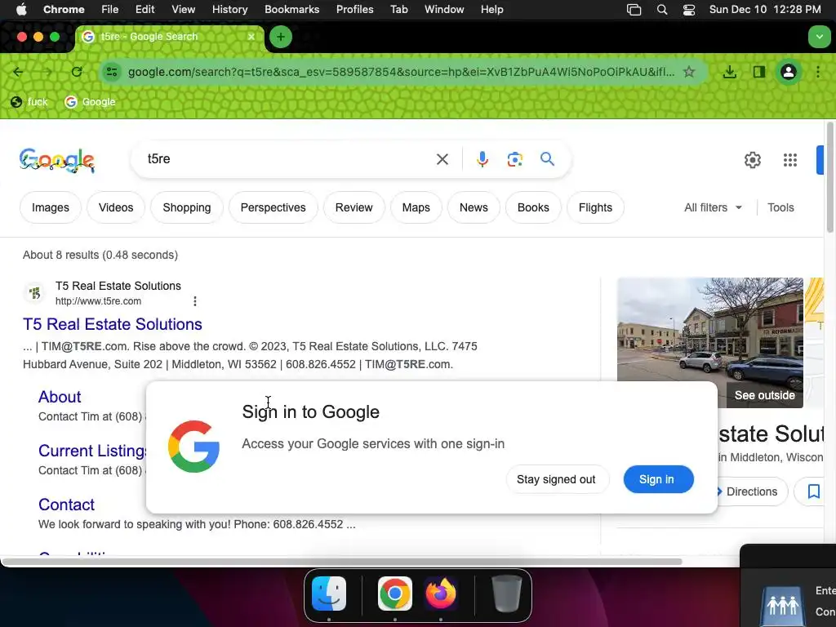
Task: Click the Google holiday logo
Action: [x=57, y=161]
